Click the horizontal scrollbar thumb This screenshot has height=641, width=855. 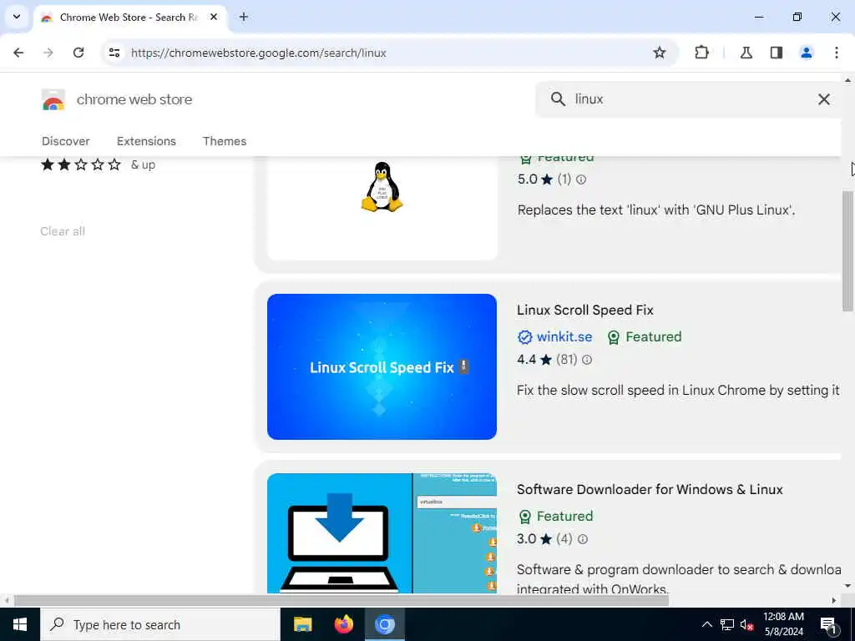pyautogui.click(x=341, y=600)
